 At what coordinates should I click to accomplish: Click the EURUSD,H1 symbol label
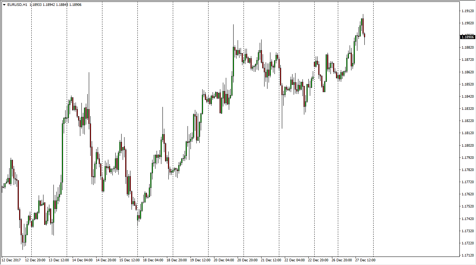[17, 5]
